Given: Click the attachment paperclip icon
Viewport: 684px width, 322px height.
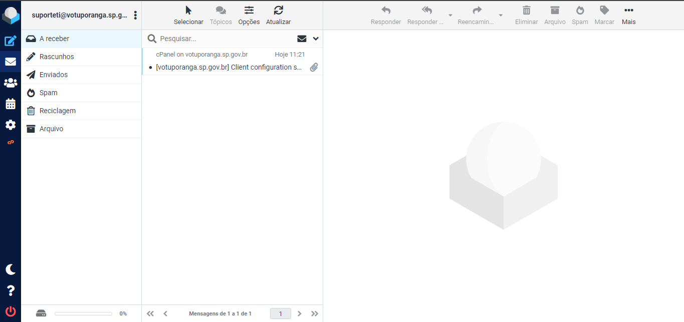Looking at the screenshot, I should click(x=314, y=67).
